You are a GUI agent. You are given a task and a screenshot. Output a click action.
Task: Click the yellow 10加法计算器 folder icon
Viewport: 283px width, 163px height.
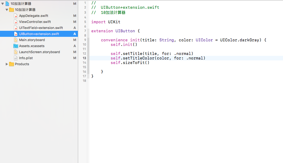pyautogui.click(x=12, y=10)
